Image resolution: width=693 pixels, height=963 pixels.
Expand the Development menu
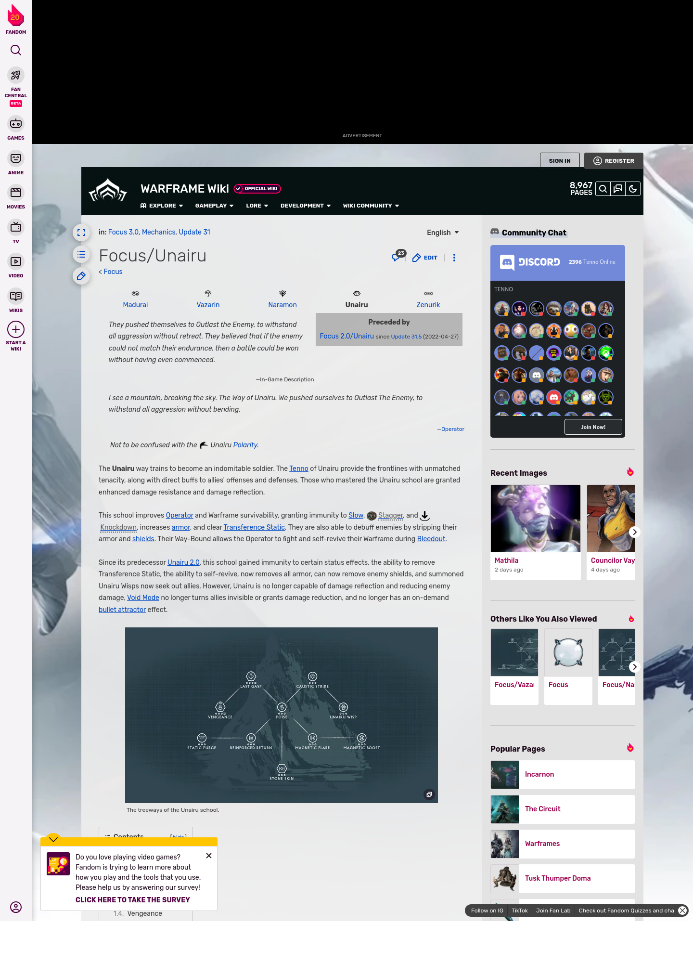click(306, 206)
